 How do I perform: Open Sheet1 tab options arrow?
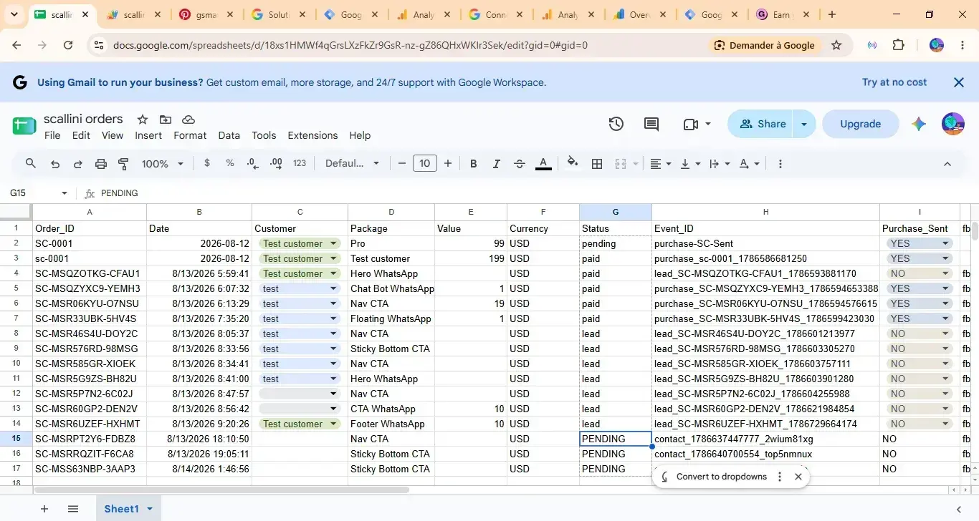pyautogui.click(x=150, y=509)
